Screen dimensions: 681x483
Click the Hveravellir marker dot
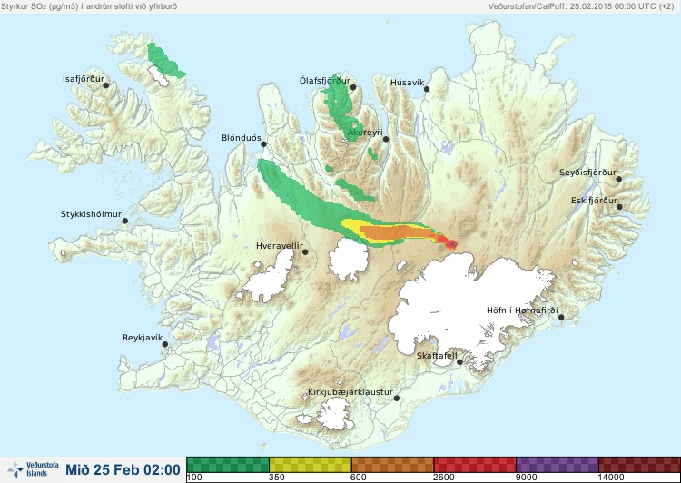click(x=305, y=251)
